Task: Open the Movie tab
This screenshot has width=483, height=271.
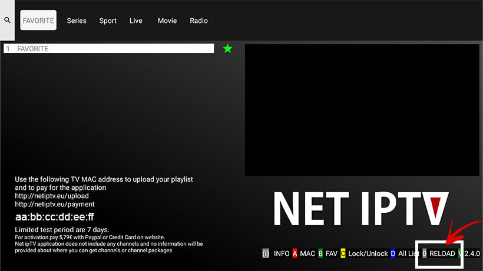Action: (x=167, y=21)
